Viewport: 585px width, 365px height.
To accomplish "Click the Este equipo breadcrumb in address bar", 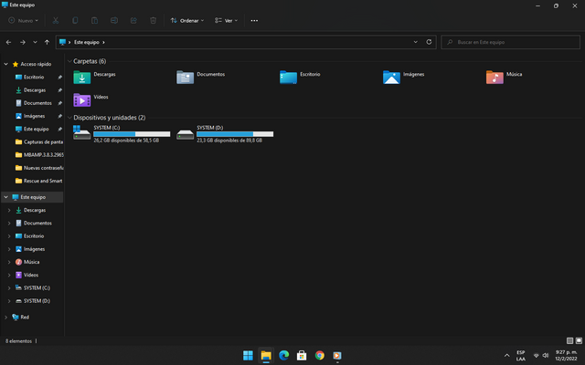I will pyautogui.click(x=87, y=42).
